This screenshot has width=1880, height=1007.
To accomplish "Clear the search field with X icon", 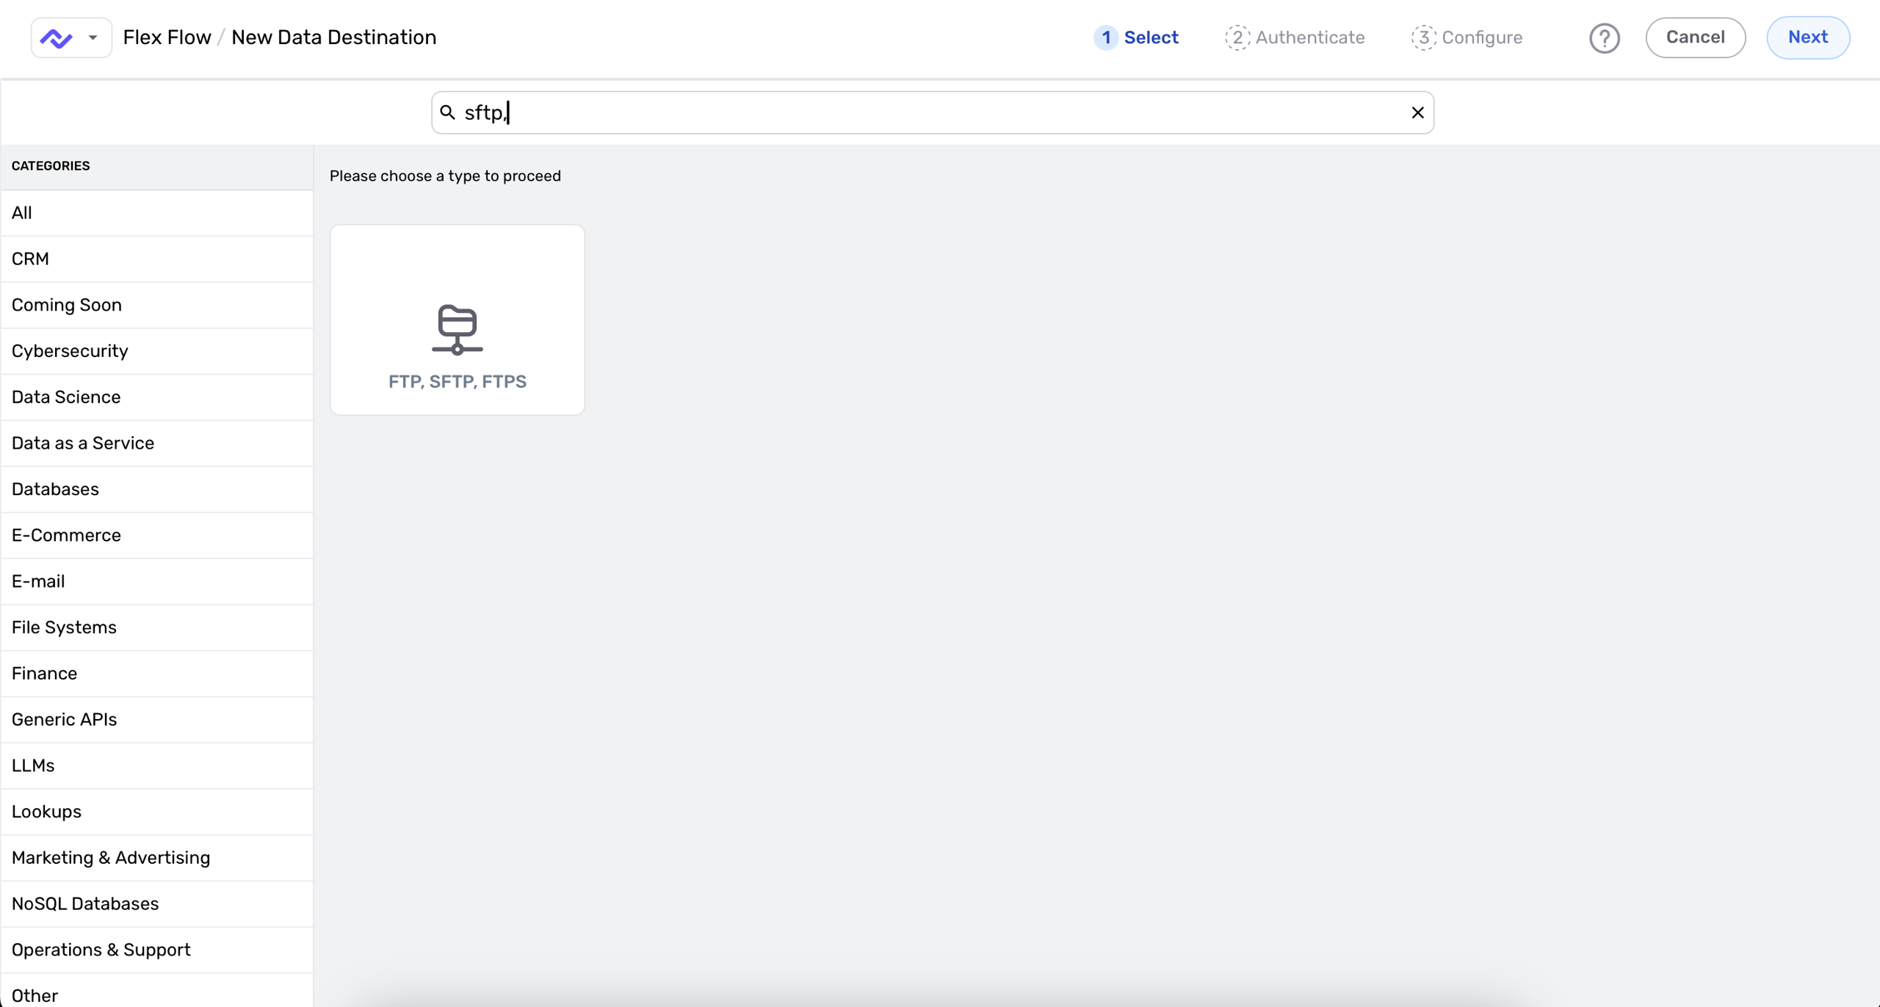I will point(1417,112).
